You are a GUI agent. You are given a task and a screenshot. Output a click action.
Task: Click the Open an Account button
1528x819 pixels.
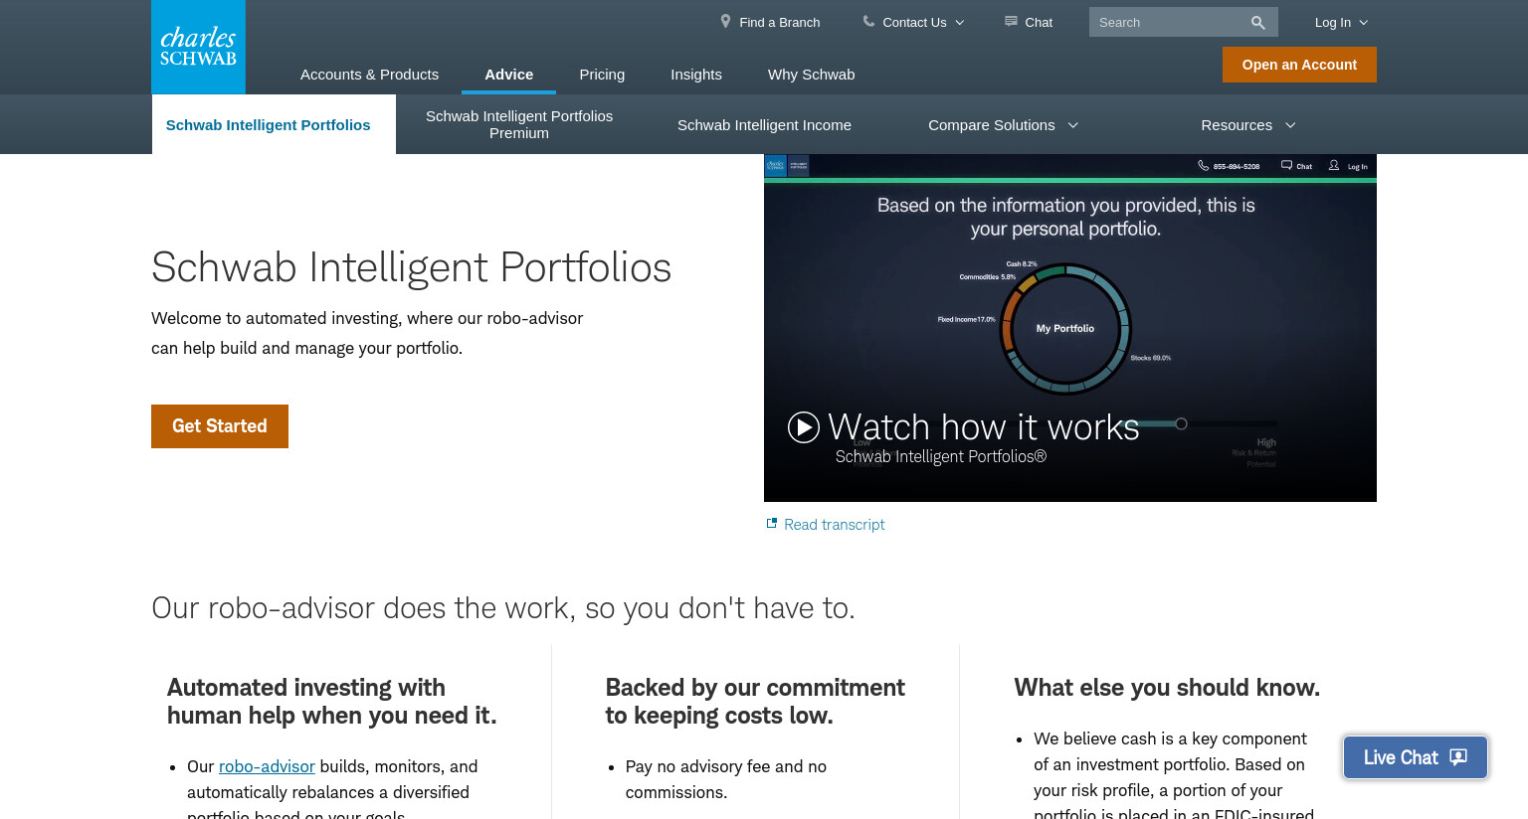(1299, 65)
